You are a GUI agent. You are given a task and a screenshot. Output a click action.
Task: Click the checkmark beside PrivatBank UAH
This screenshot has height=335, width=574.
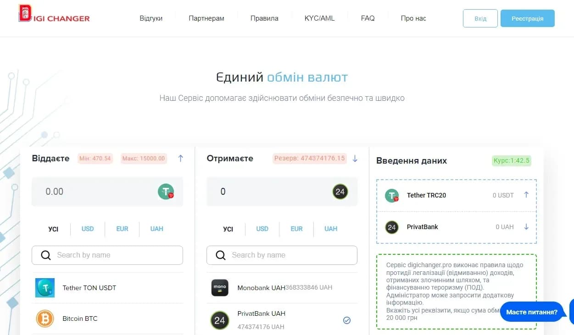tap(347, 320)
